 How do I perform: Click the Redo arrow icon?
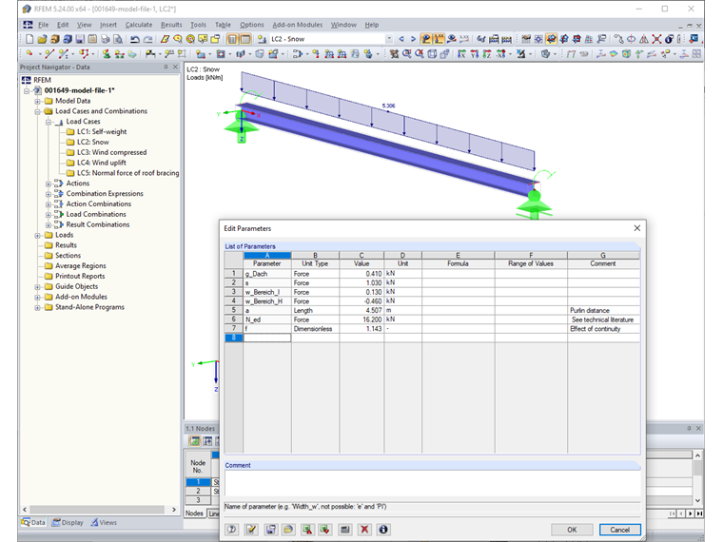click(147, 39)
